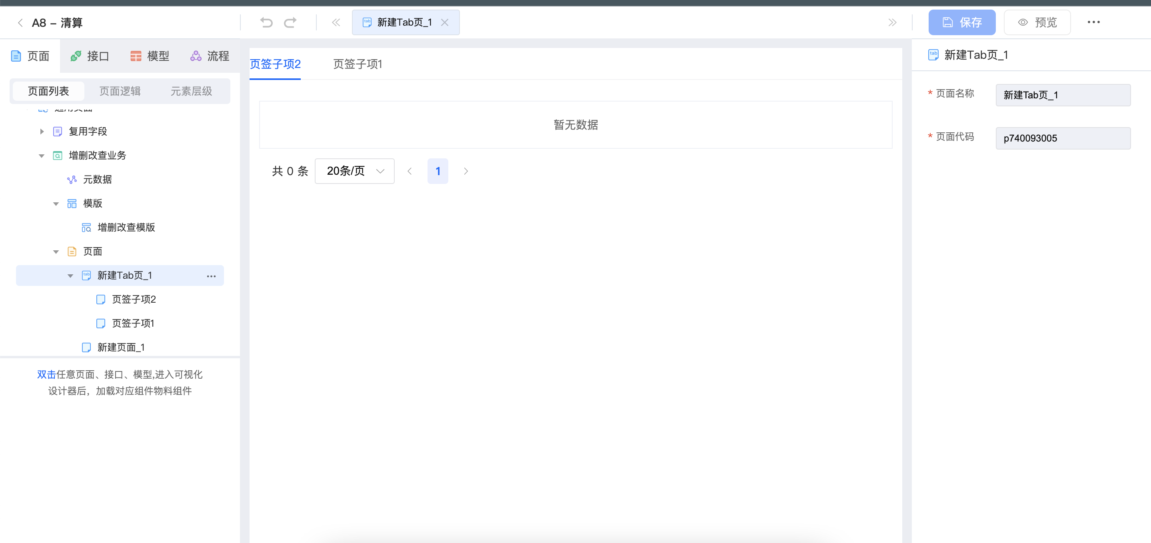Image resolution: width=1151 pixels, height=543 pixels.
Task: Select the 增删改查模版 tree item
Action: 126,228
